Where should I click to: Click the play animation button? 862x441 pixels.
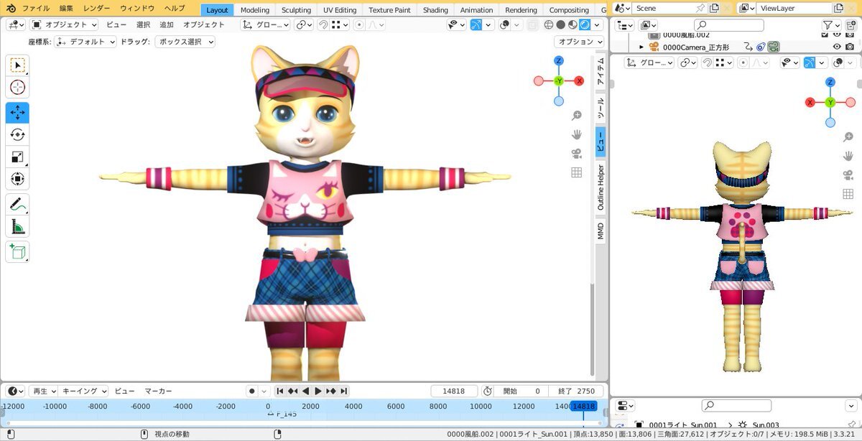(x=318, y=391)
